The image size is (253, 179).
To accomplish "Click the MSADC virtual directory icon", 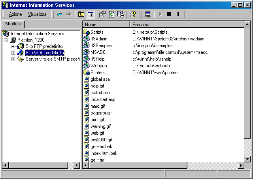I will 87,52.
